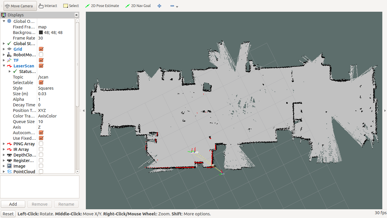Activate the 2D Nav Goal tool
The height and width of the screenshot is (218, 387).
[138, 6]
